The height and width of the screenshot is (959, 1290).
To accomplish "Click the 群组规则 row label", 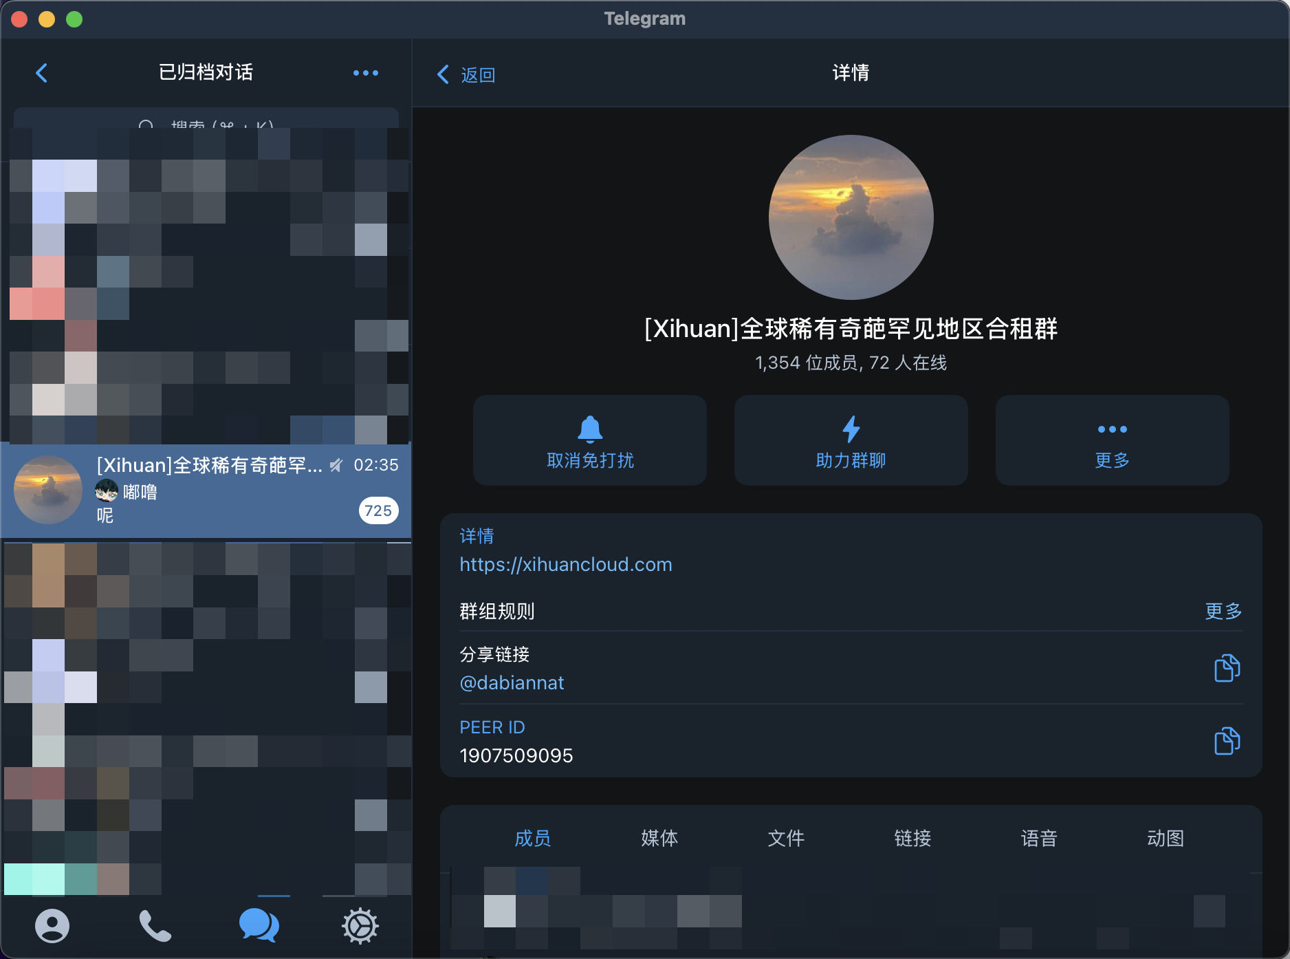I will click(x=497, y=611).
